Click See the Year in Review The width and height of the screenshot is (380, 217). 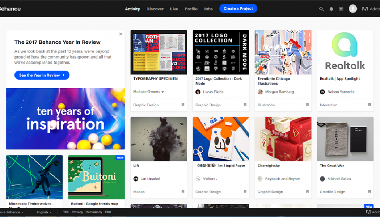click(42, 75)
